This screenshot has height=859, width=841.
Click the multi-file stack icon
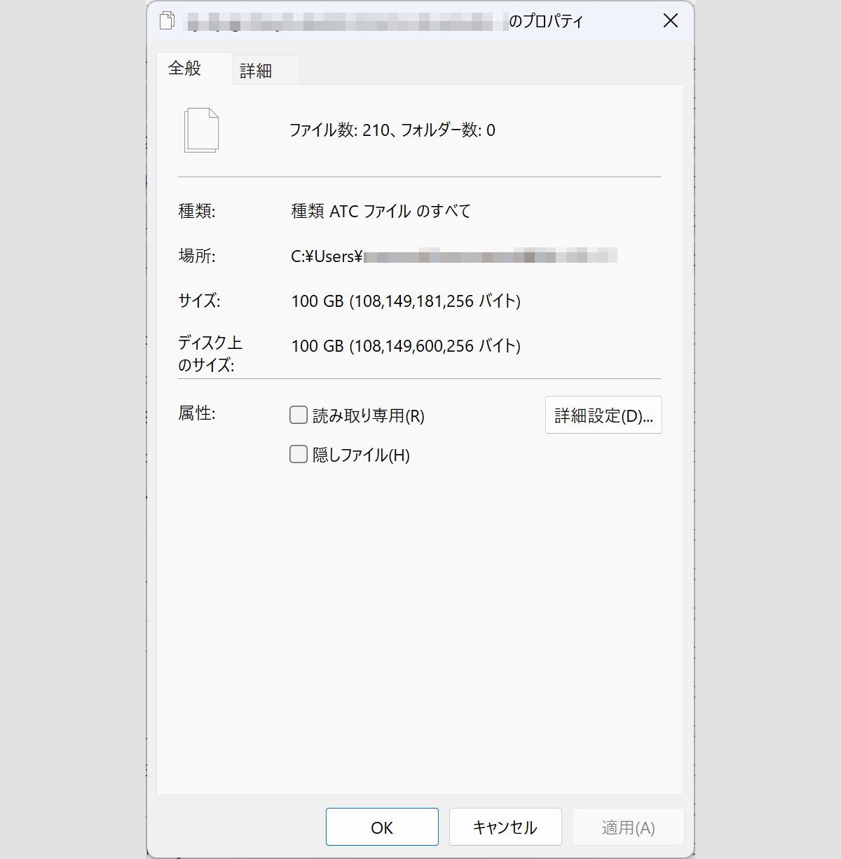200,130
